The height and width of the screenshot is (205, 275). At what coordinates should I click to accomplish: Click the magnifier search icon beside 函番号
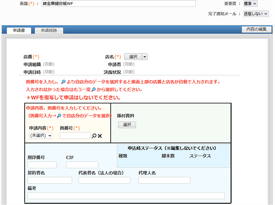94,136
